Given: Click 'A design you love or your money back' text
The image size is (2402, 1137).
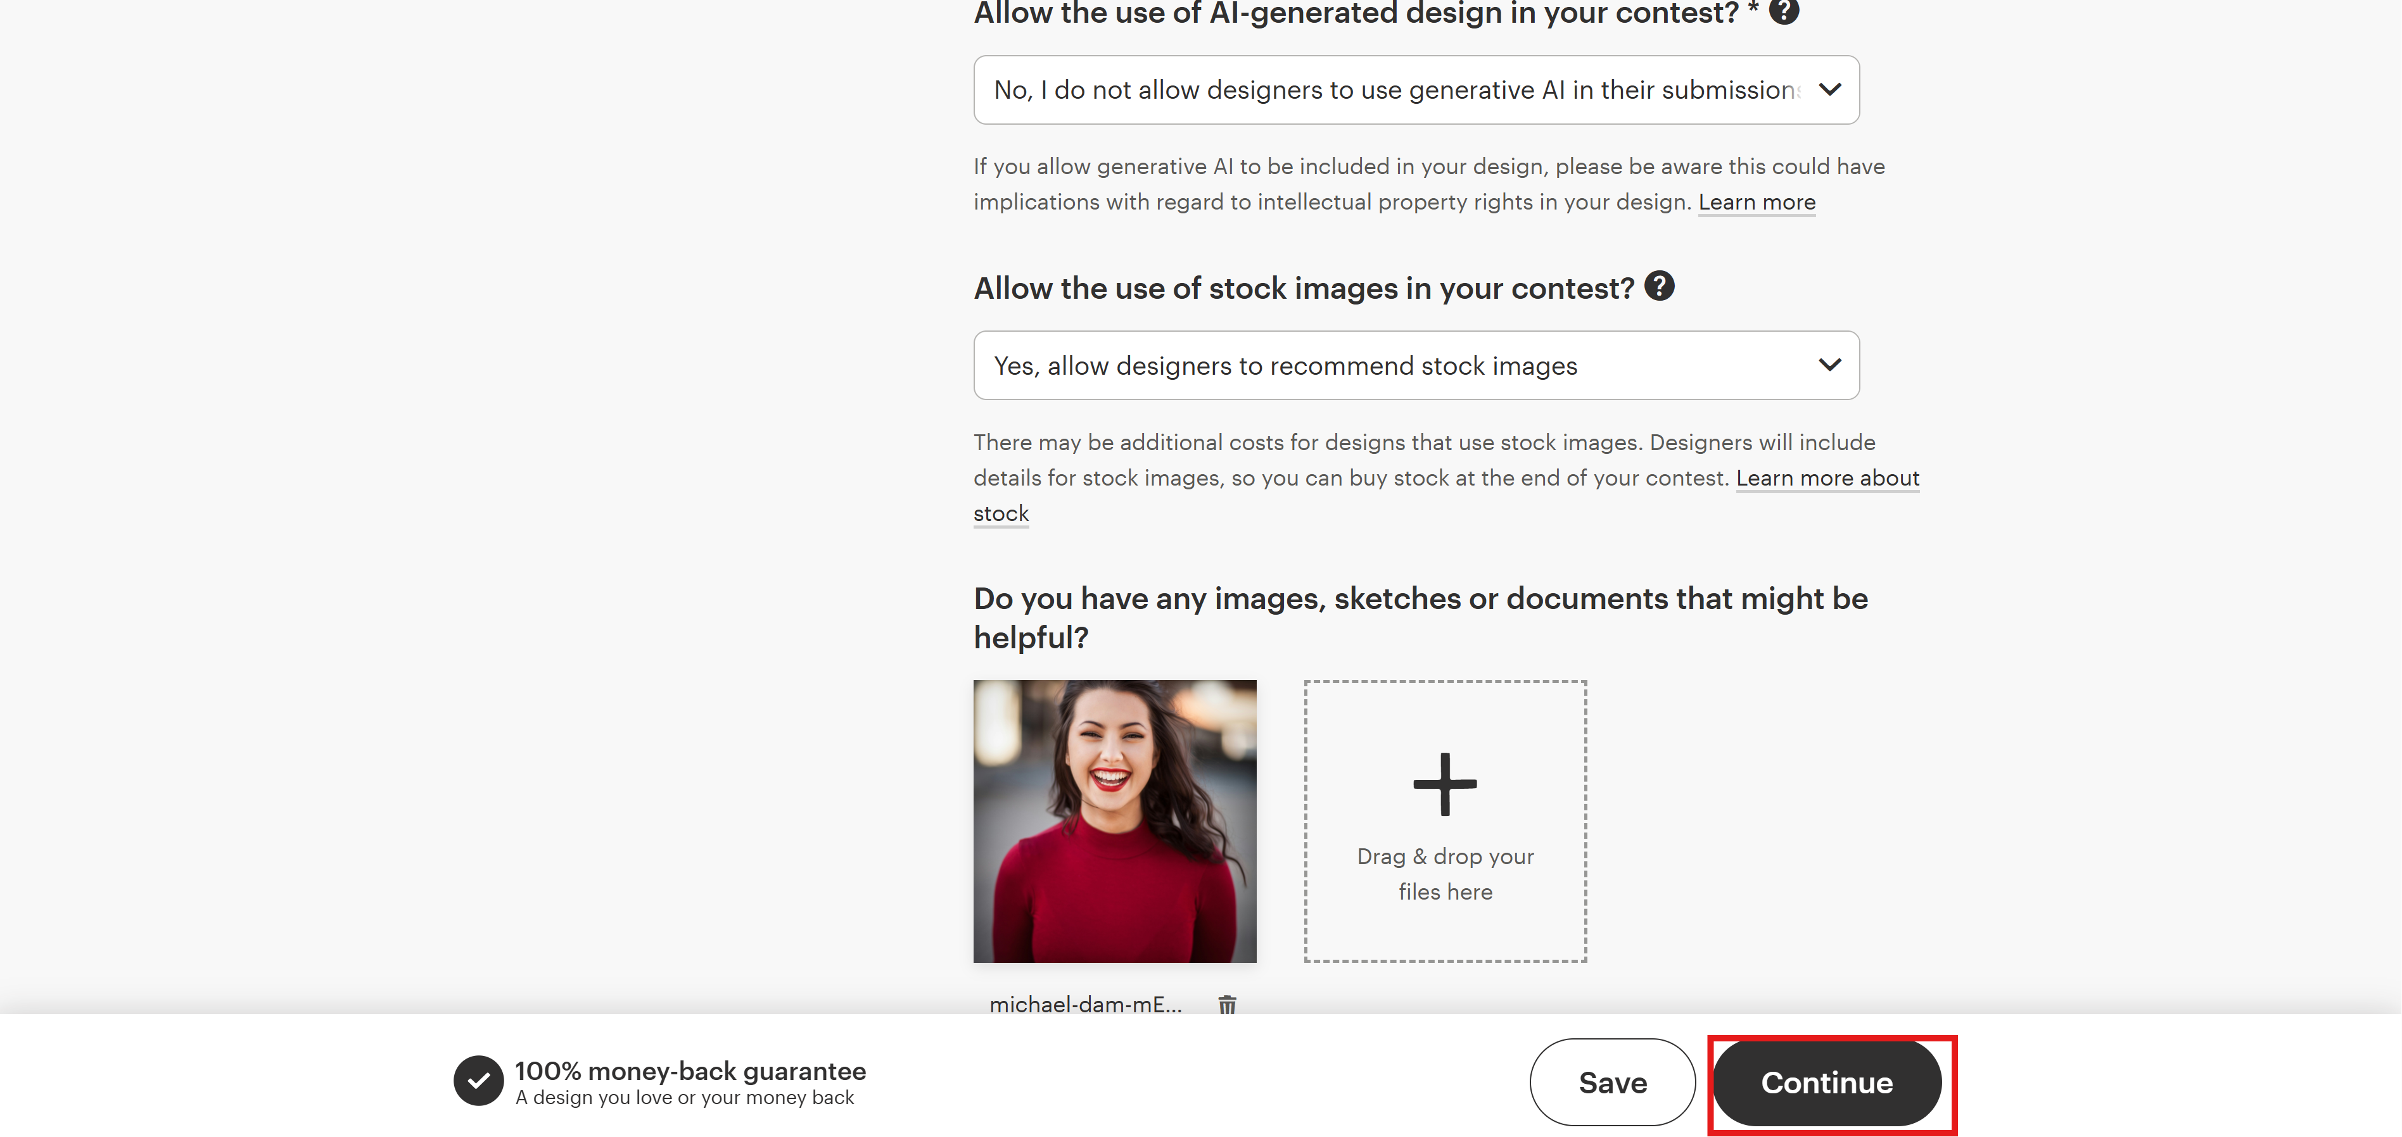Looking at the screenshot, I should coord(684,1098).
